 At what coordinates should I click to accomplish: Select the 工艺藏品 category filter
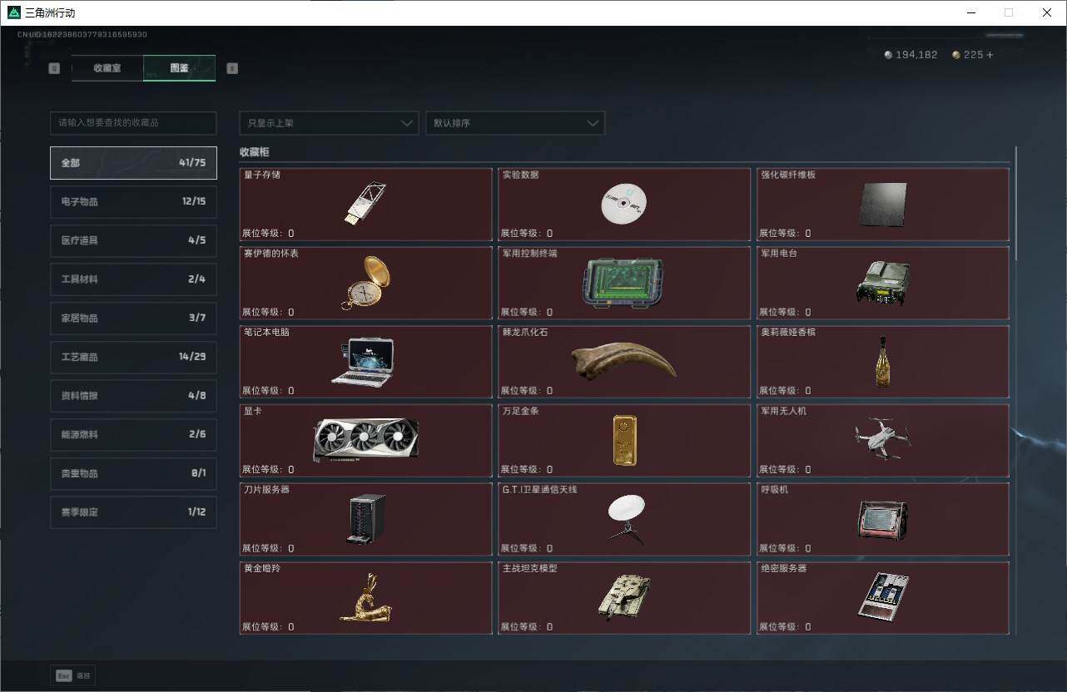pyautogui.click(x=133, y=357)
